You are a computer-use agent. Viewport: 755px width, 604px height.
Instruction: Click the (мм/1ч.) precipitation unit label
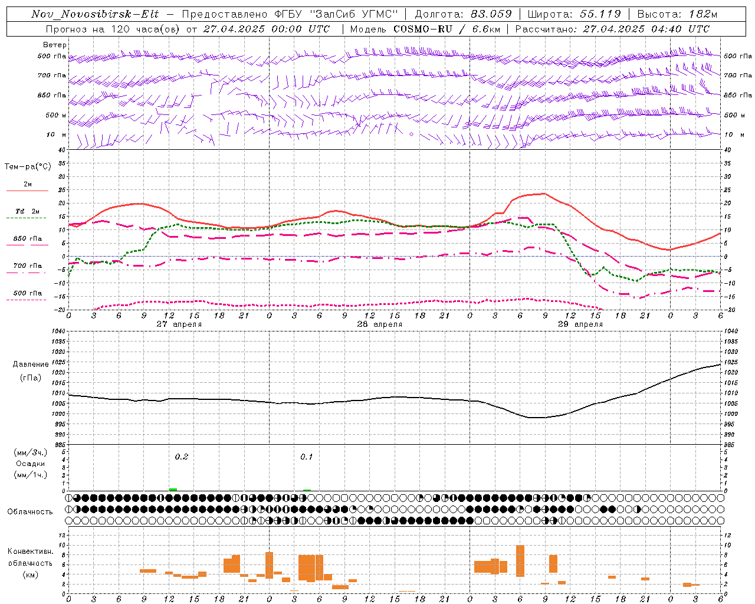click(x=30, y=475)
